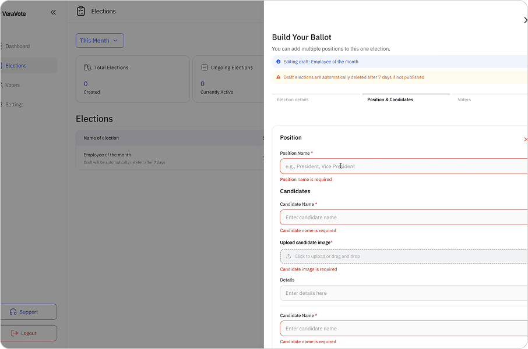This screenshot has width=528, height=349.
Task: Switch to the Election details tab
Action: pyautogui.click(x=293, y=99)
